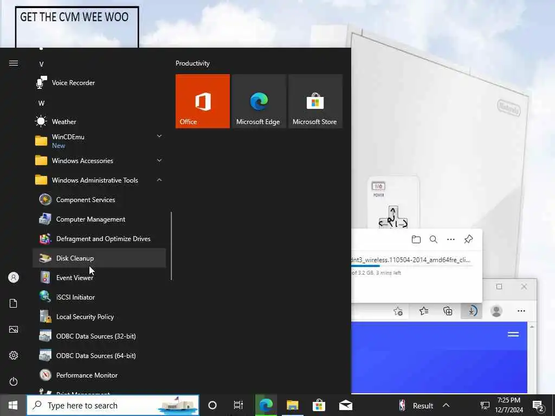Open downloads folder icon in Edge popup

(x=416, y=239)
